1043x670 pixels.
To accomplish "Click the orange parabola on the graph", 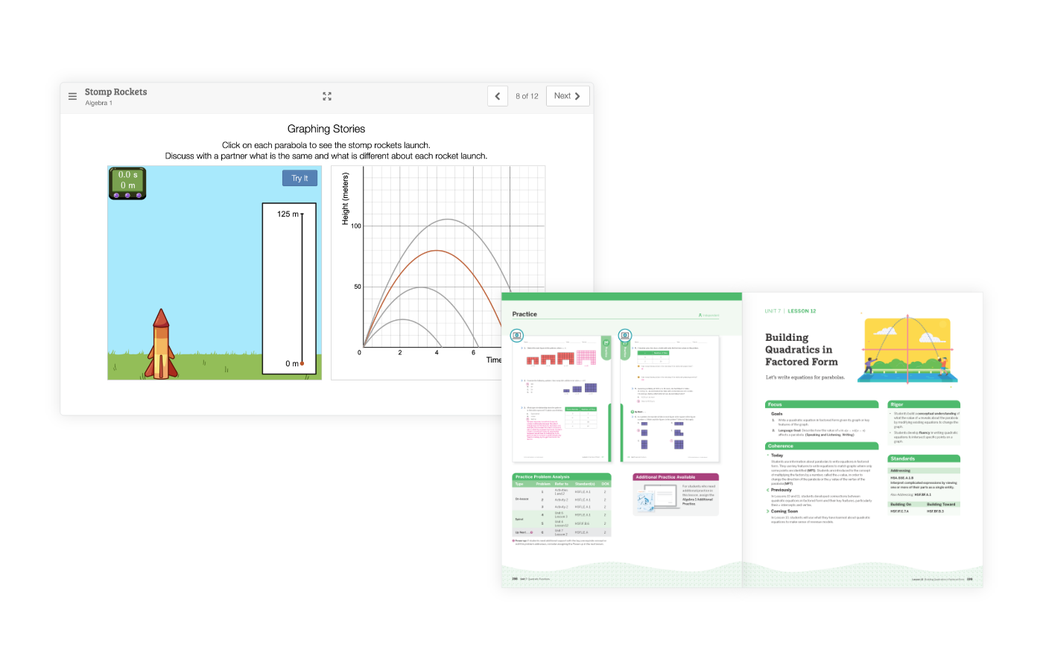I will pos(435,251).
